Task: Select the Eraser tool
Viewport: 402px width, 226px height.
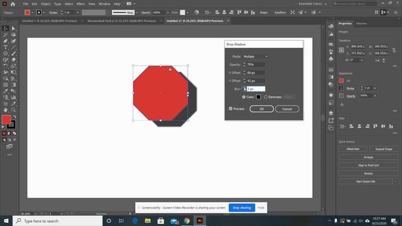Action: [13, 60]
